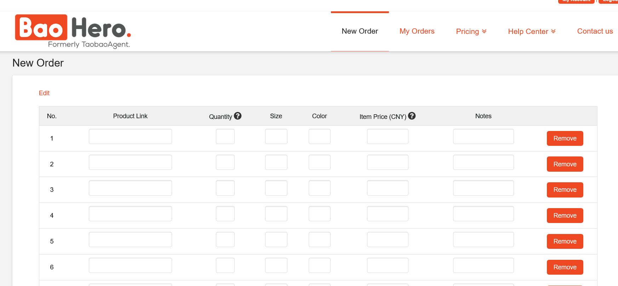Click the Color field in row 1
618x286 pixels.
point(320,137)
